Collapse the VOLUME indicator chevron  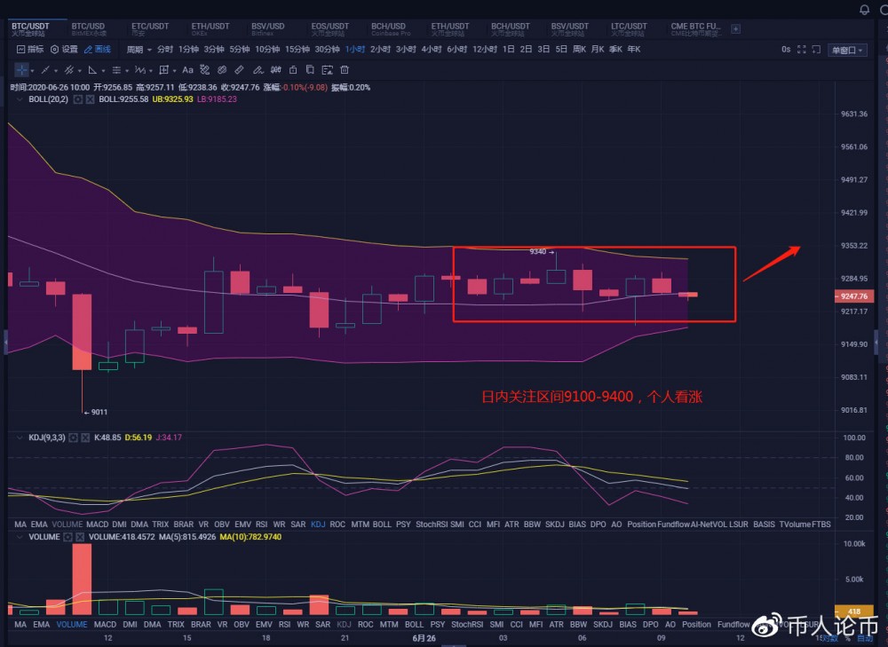pyautogui.click(x=20, y=538)
